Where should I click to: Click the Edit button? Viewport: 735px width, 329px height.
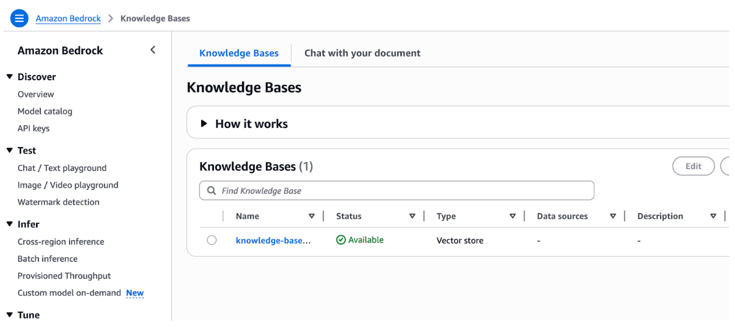pos(693,166)
